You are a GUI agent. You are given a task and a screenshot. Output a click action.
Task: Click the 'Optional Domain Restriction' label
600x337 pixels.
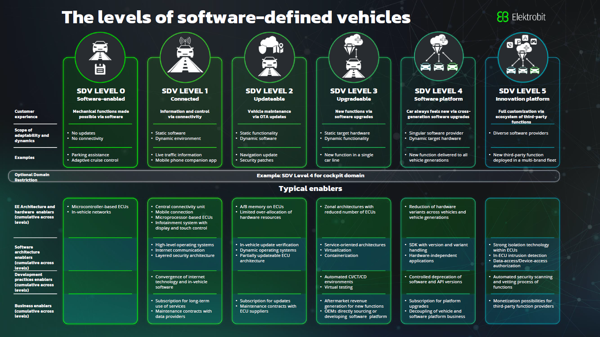32,177
